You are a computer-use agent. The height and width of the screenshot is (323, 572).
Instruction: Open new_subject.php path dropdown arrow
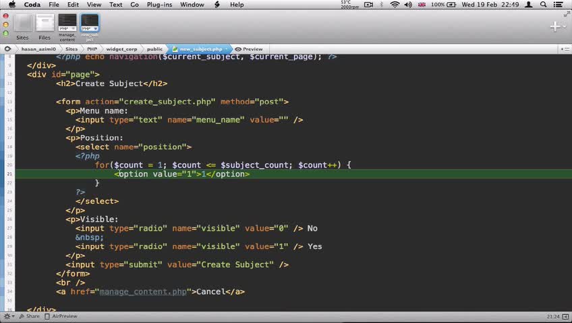point(226,48)
